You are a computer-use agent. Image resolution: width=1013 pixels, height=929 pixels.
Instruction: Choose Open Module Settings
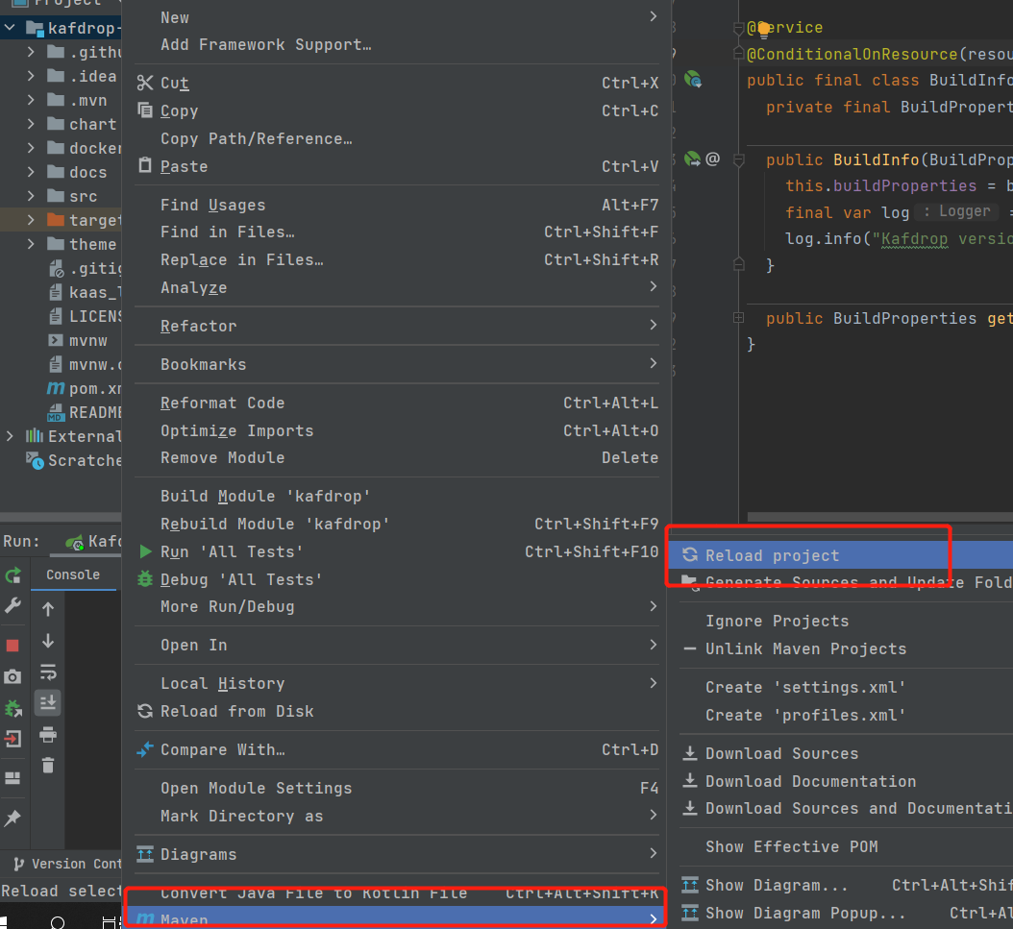[x=397, y=789]
